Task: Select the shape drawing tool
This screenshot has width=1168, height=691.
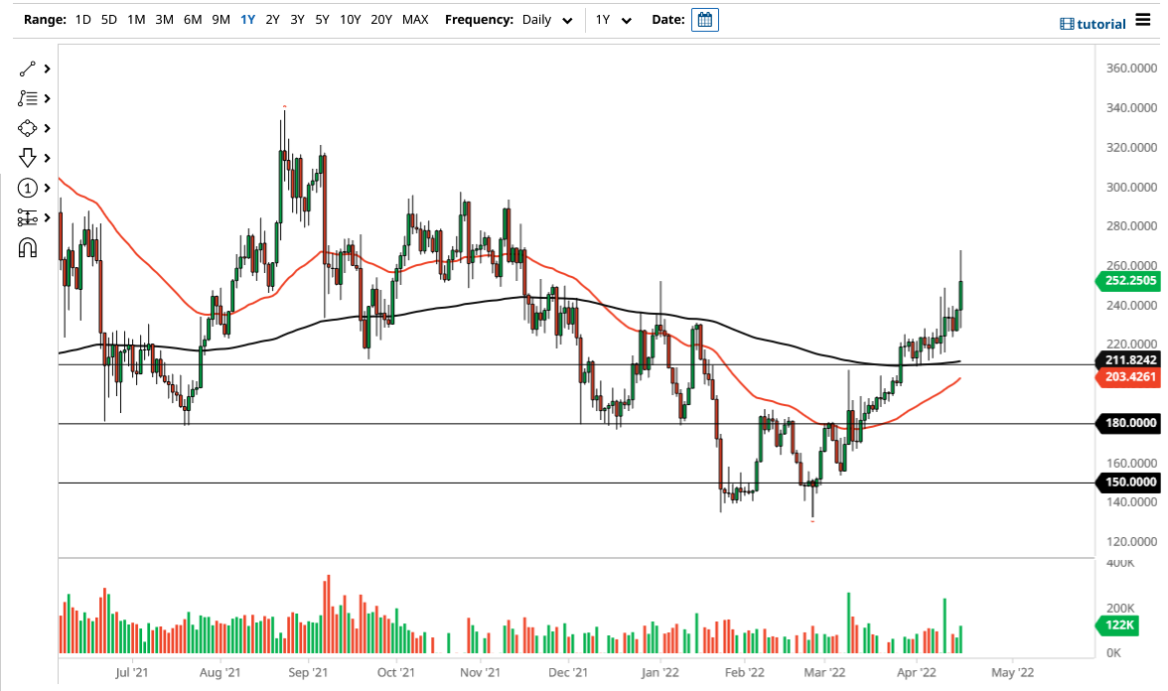Action: pyautogui.click(x=27, y=128)
